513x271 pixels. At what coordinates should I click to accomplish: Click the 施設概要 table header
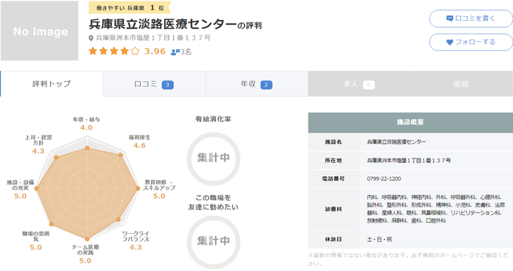(x=410, y=122)
